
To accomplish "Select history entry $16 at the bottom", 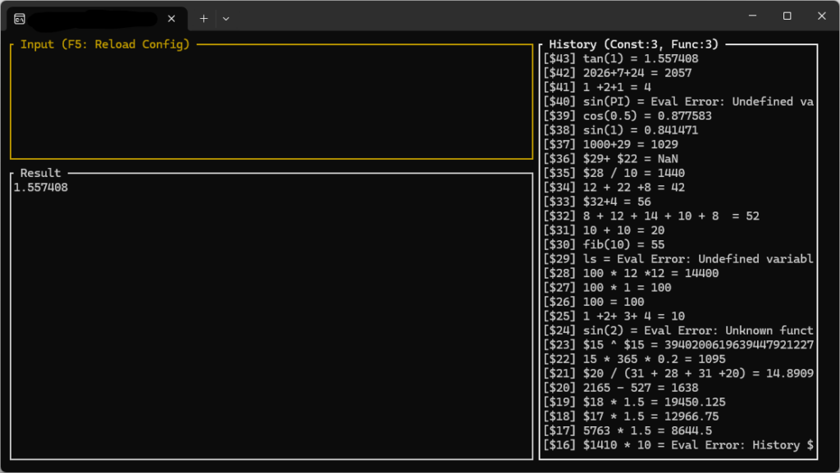I will tap(678, 445).
